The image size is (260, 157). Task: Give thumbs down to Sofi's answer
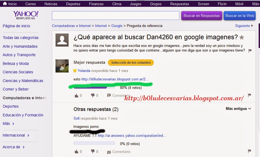pyautogui.click(x=93, y=151)
